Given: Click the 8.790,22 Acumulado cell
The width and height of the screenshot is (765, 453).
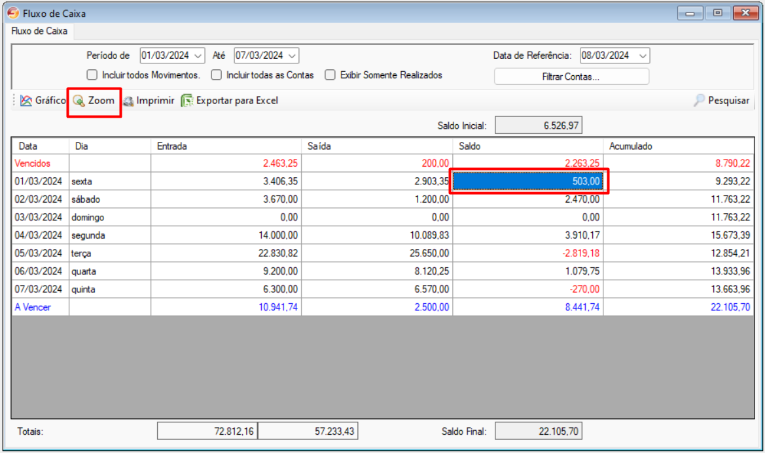Looking at the screenshot, I should (x=679, y=163).
